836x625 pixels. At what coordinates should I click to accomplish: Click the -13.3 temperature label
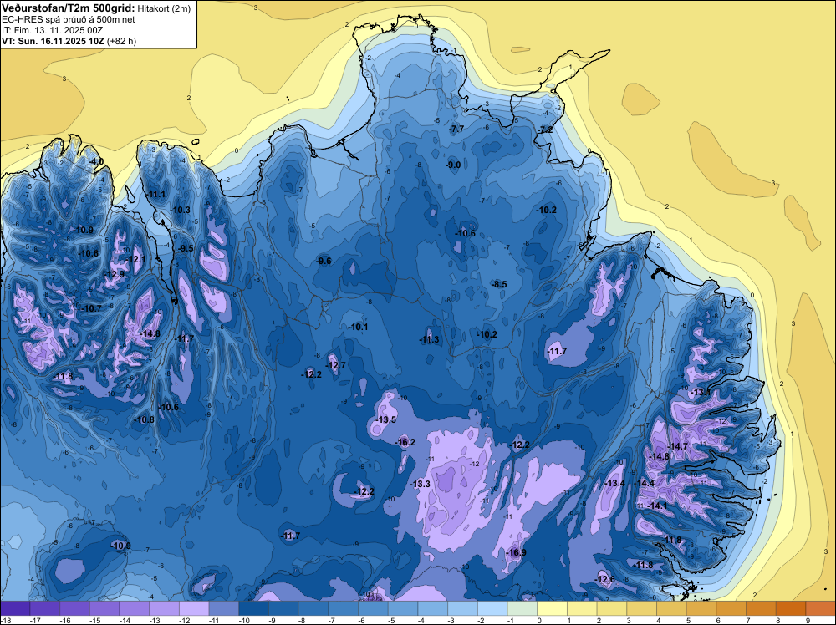pos(421,484)
